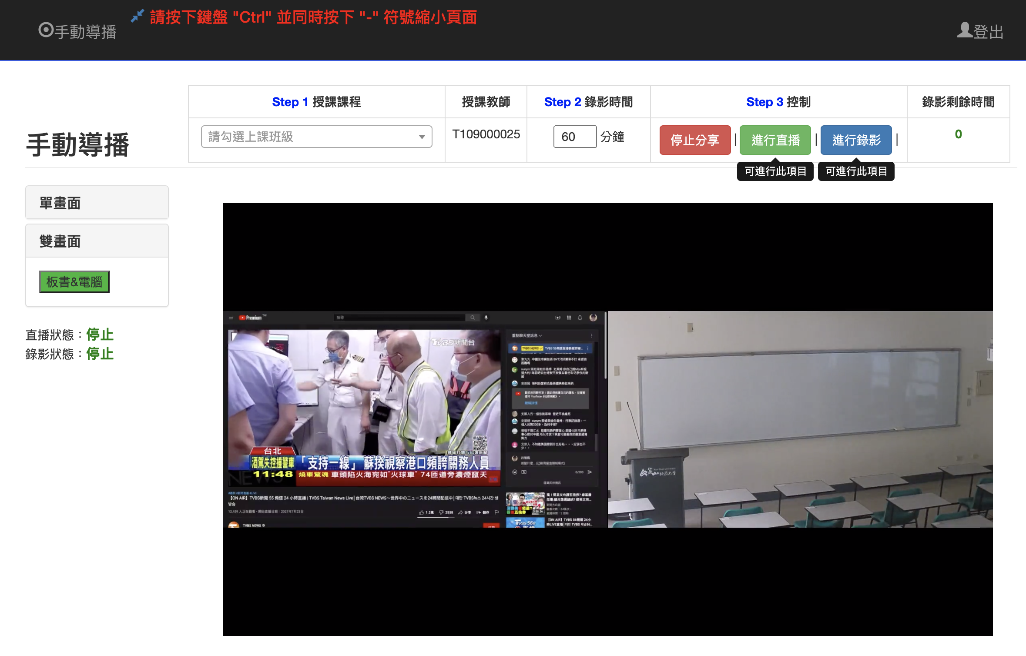Click the 板書&電腦 layout button

(x=74, y=282)
